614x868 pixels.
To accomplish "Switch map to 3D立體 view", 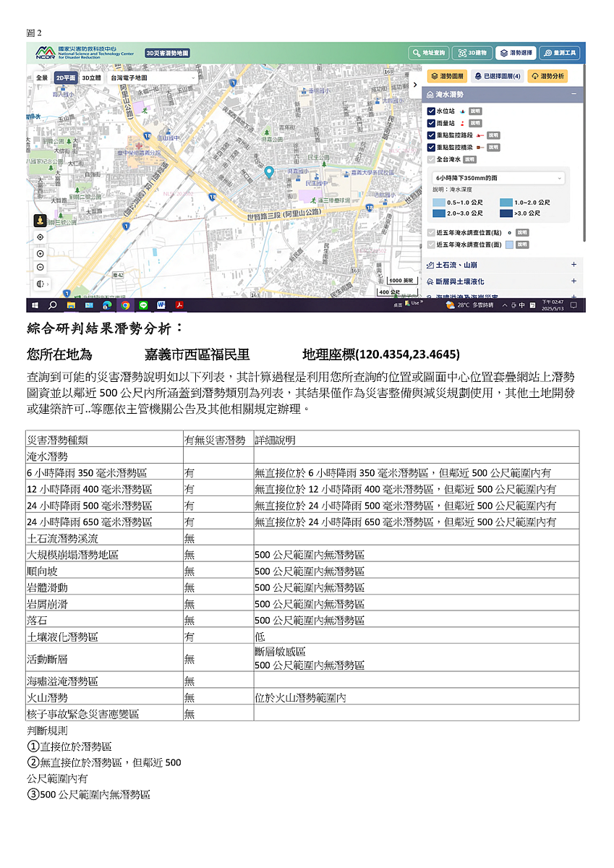I will coord(91,77).
